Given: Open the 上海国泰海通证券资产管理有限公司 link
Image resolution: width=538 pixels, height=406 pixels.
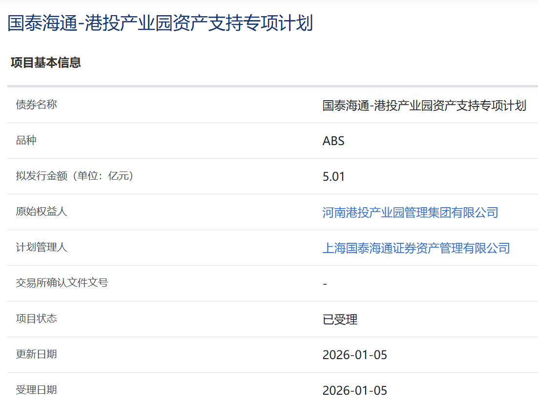Looking at the screenshot, I should [x=416, y=248].
